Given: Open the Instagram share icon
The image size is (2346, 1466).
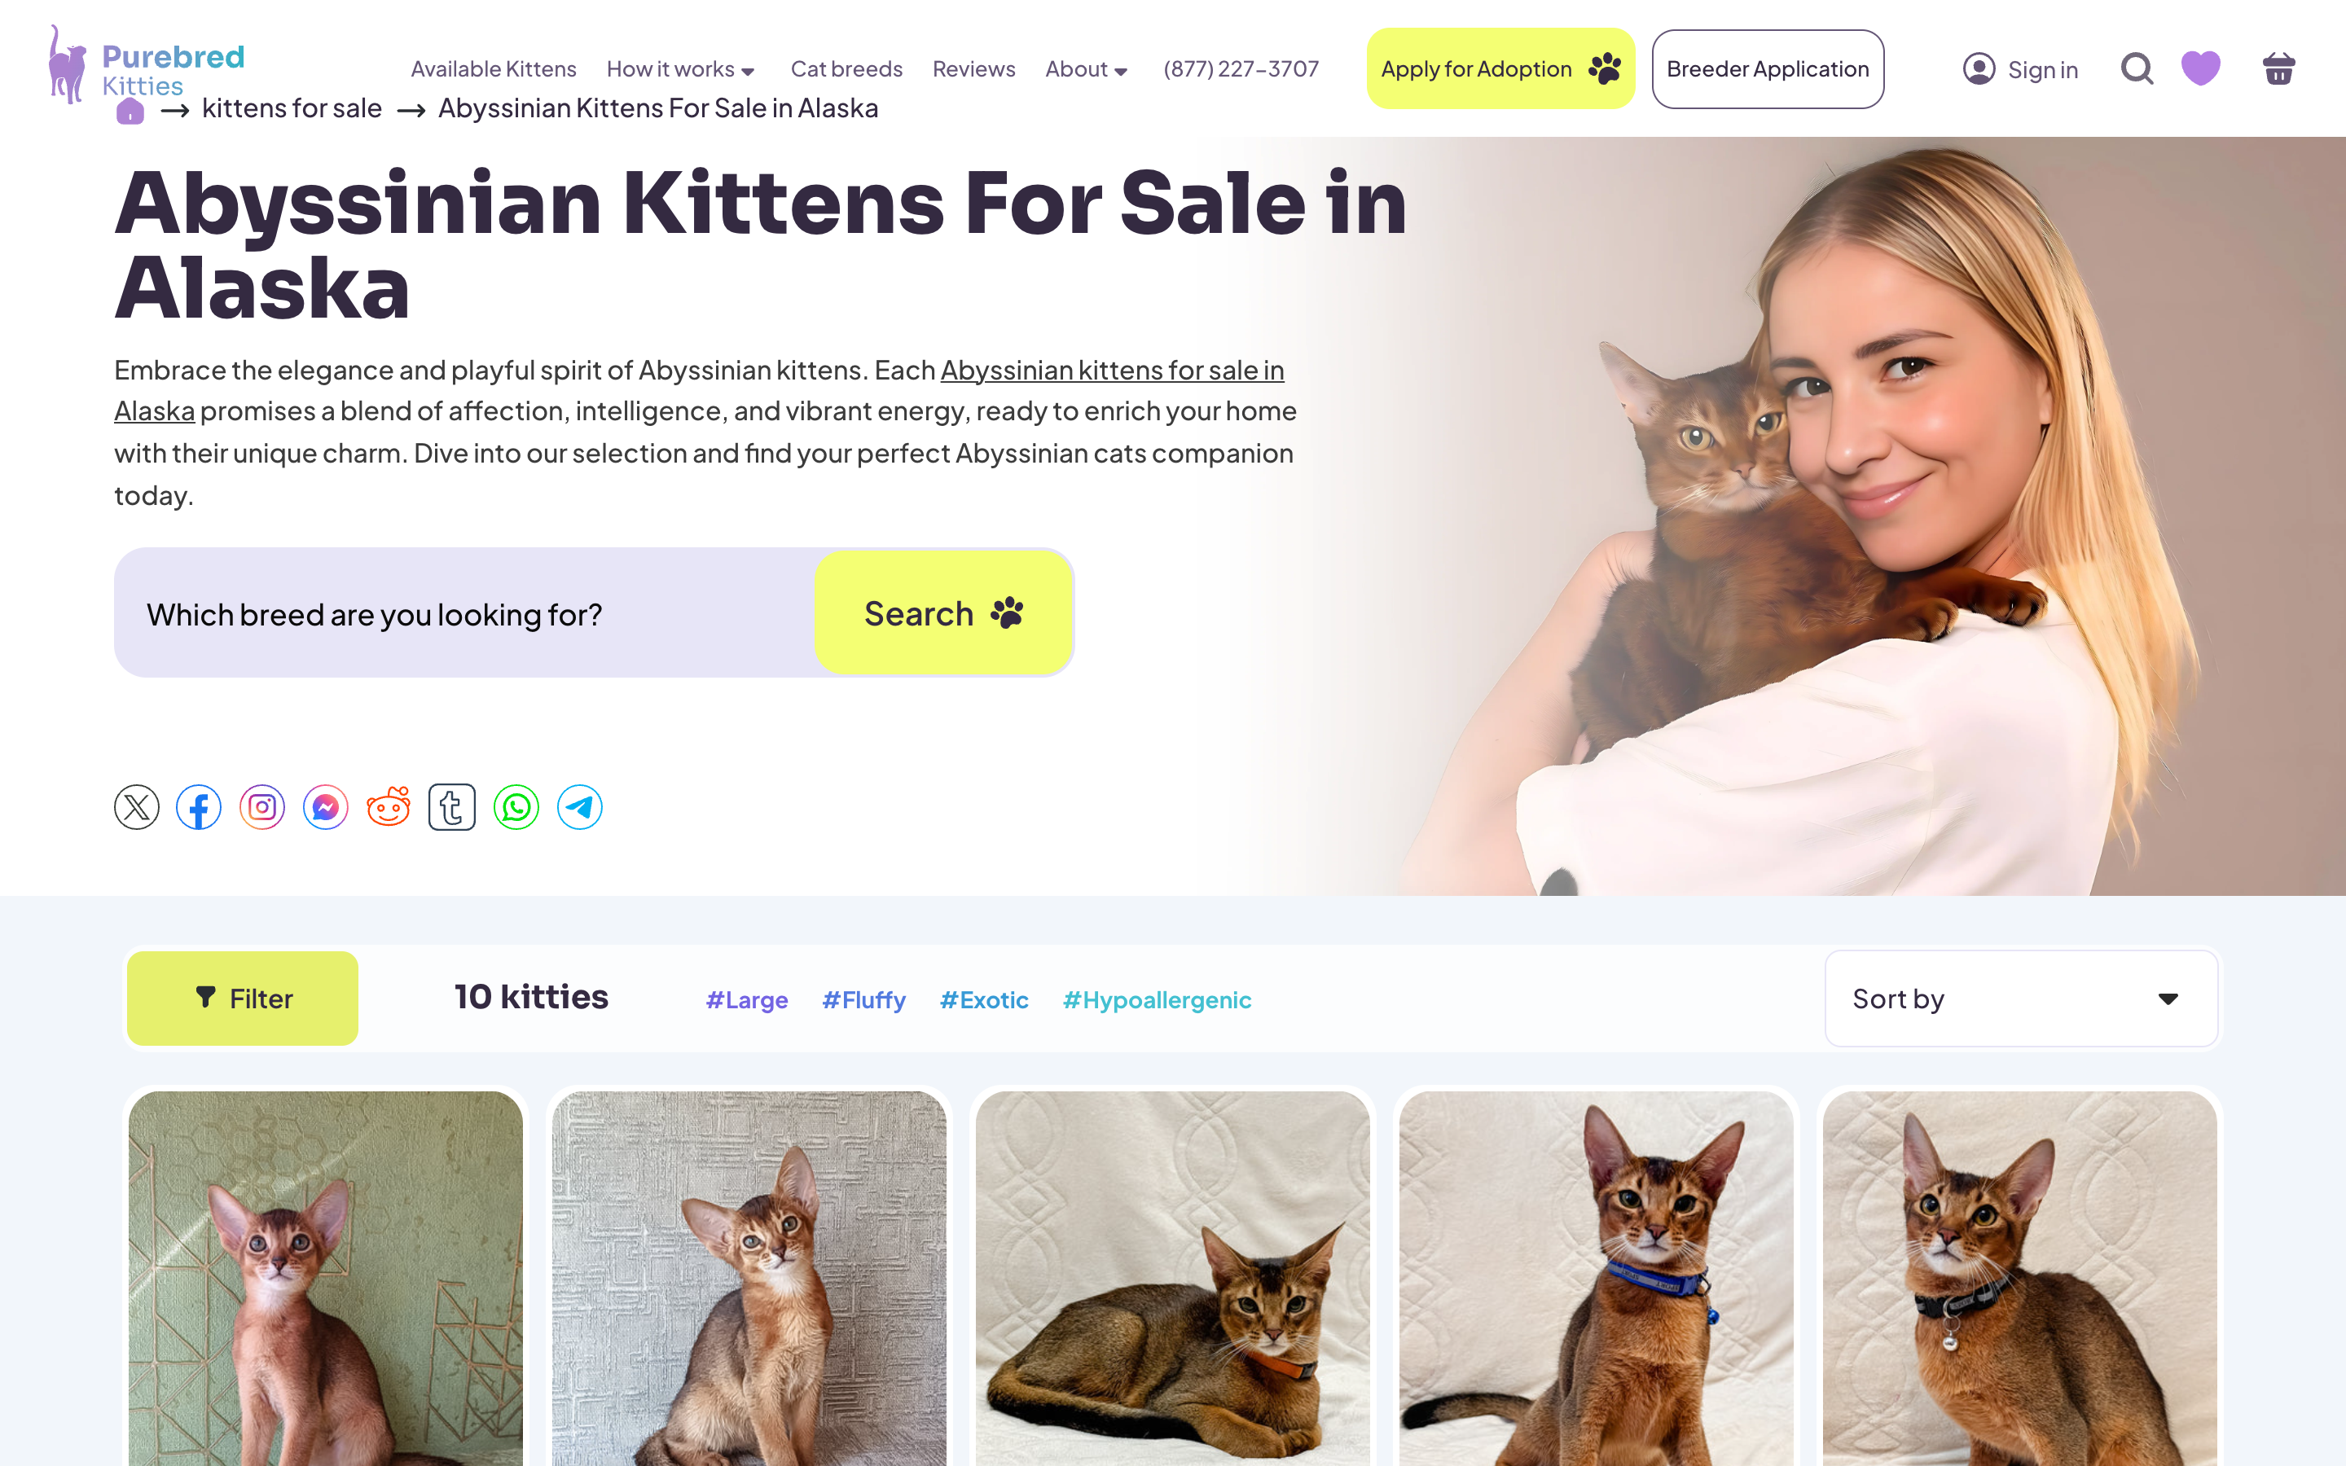Looking at the screenshot, I should pyautogui.click(x=261, y=806).
